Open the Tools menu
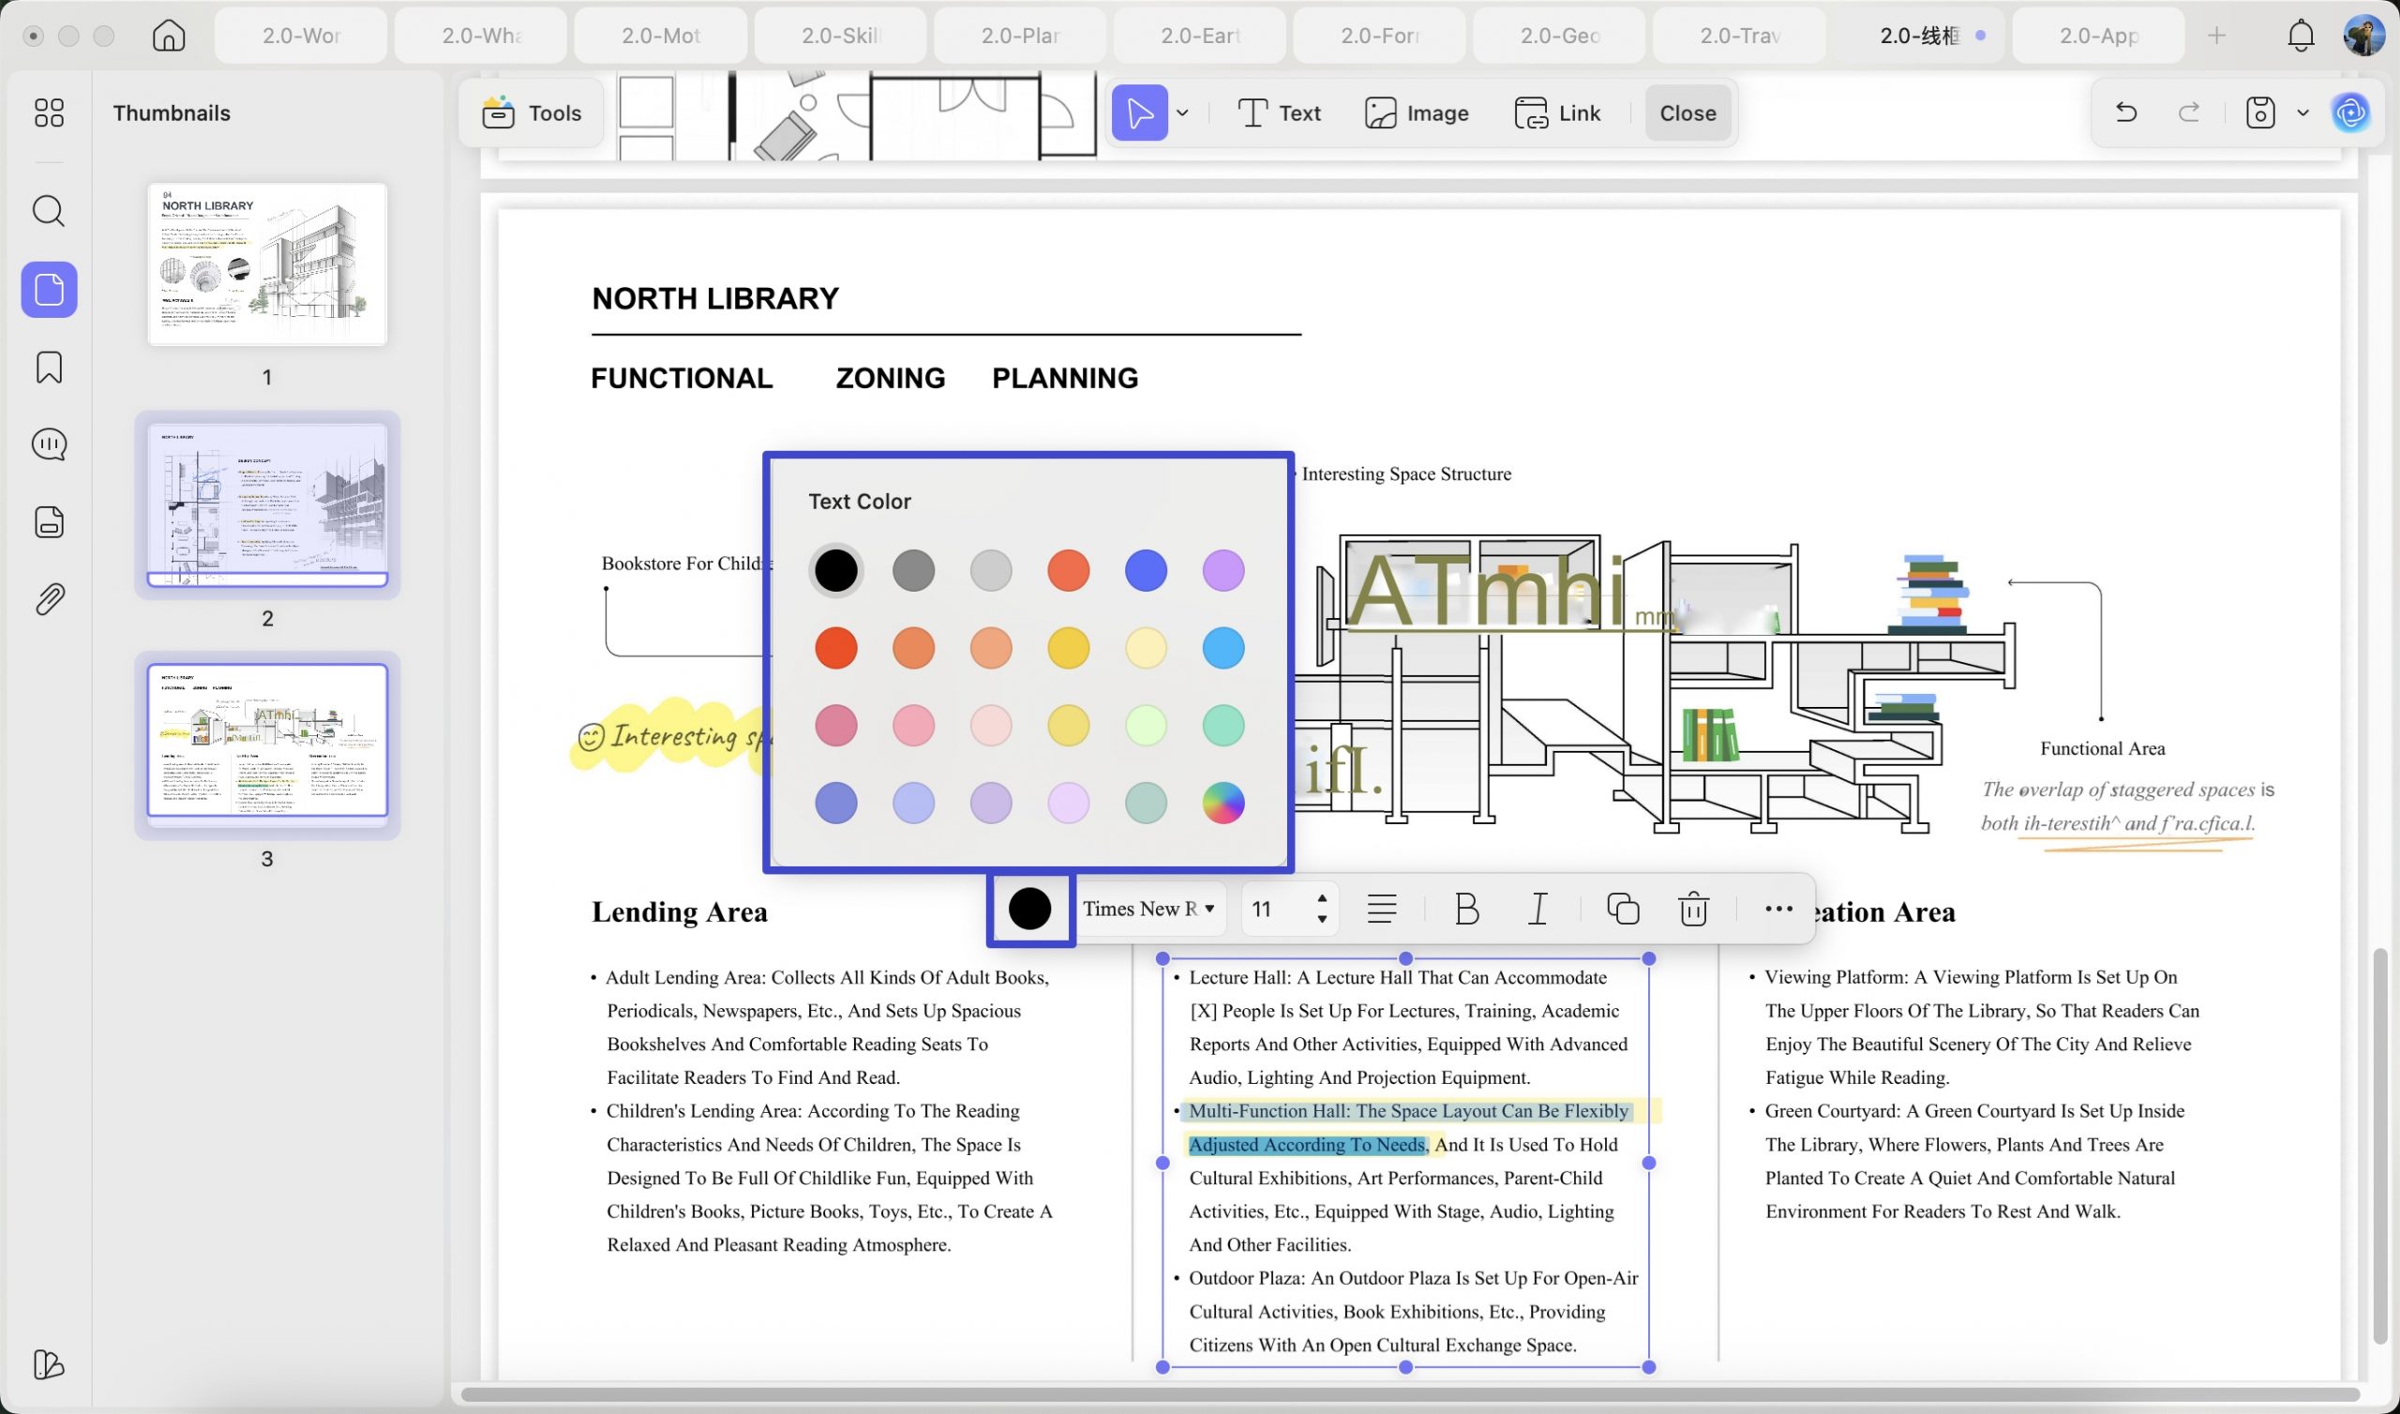Viewport: 2400px width, 1414px height. click(x=532, y=113)
